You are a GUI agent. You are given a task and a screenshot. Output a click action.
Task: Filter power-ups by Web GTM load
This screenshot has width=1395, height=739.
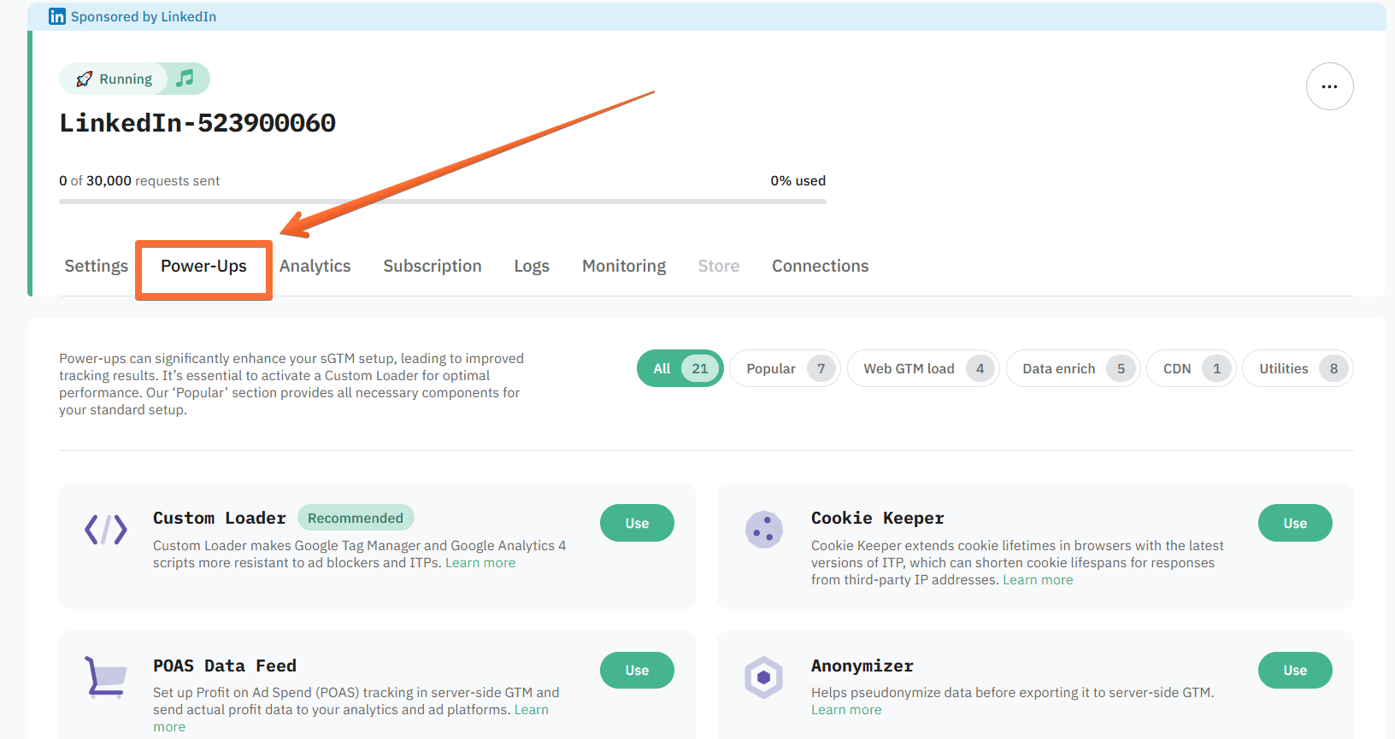pos(923,368)
